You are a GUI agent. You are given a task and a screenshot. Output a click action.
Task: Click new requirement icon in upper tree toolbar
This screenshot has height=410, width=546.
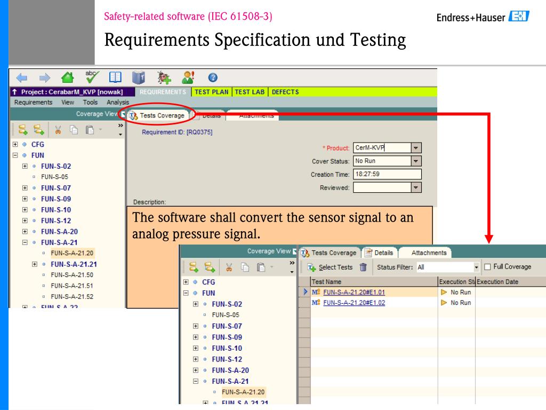click(x=23, y=130)
